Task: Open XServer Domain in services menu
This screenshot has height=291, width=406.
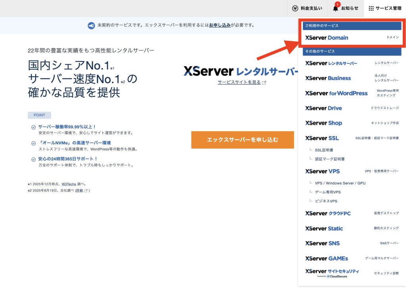Action: click(x=327, y=38)
